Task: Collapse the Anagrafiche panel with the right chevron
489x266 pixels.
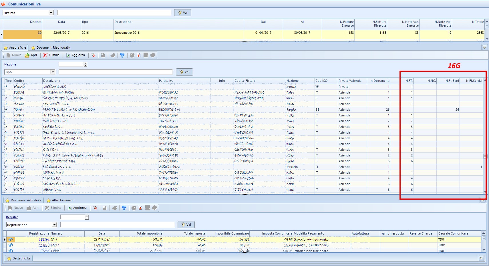Action: pos(484,47)
